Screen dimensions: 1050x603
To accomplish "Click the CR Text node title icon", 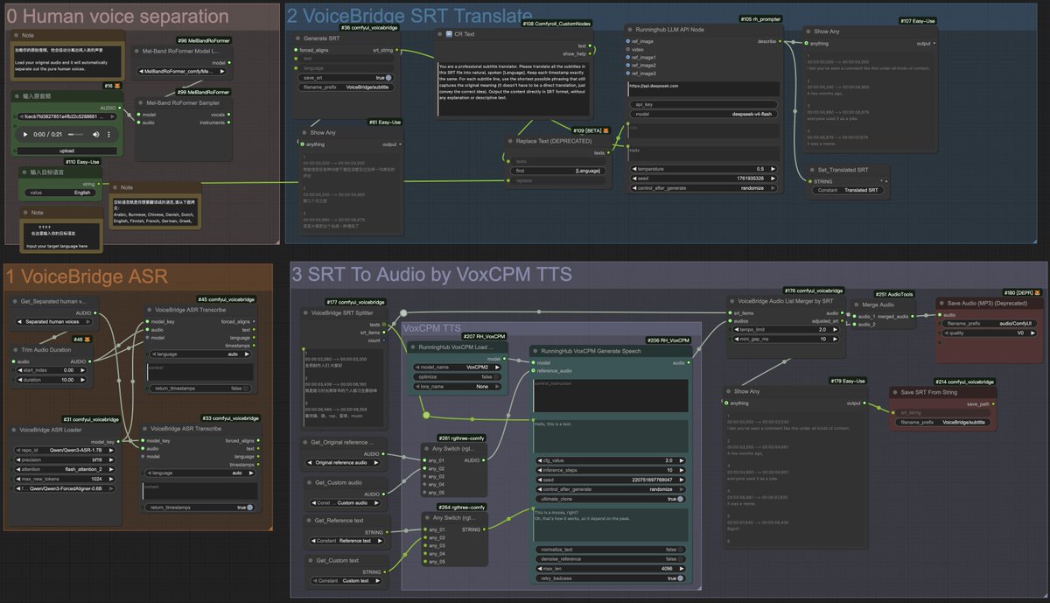I will pos(447,34).
